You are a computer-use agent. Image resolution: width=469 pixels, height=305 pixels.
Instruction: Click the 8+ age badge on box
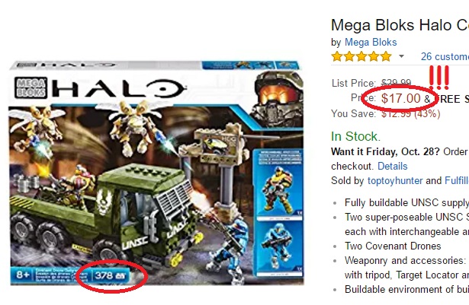(x=22, y=275)
